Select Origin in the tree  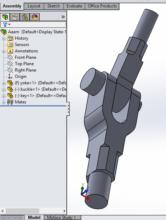click(21, 77)
